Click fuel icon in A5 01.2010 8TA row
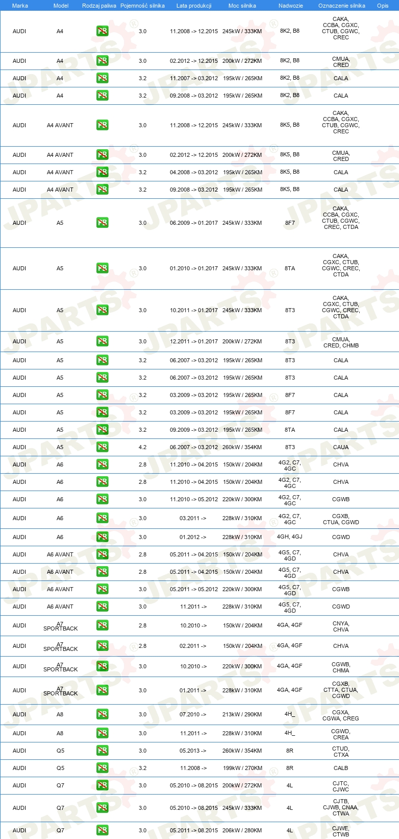The width and height of the screenshot is (399, 839). point(102,268)
